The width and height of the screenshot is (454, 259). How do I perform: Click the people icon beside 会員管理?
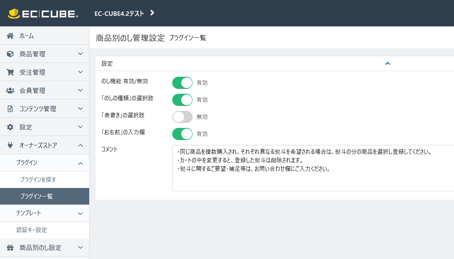(10, 91)
